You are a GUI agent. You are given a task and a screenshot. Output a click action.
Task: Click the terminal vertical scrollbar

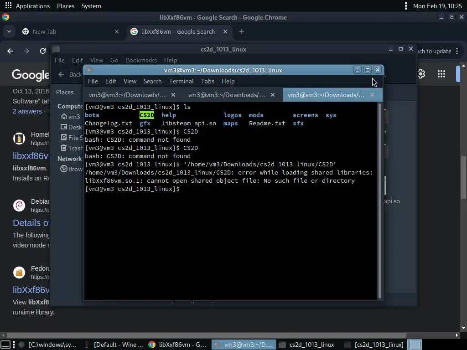click(380, 201)
